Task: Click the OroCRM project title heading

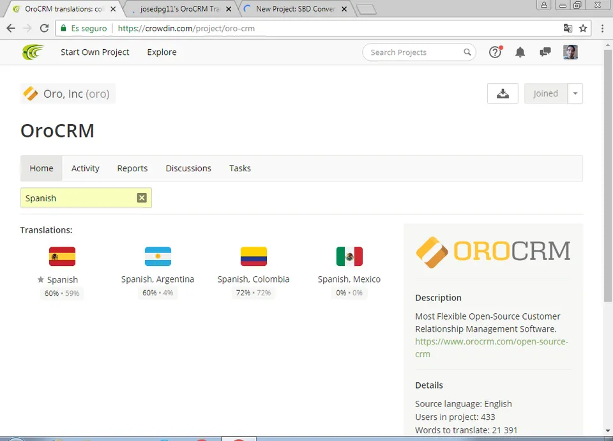Action: [x=57, y=130]
